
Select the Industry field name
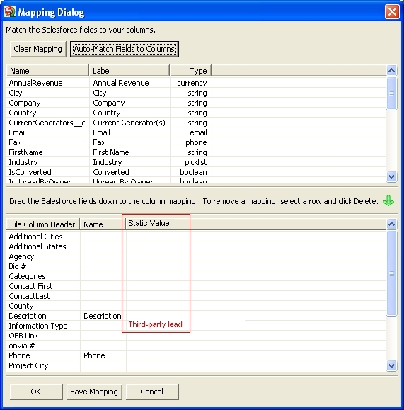click(23, 162)
